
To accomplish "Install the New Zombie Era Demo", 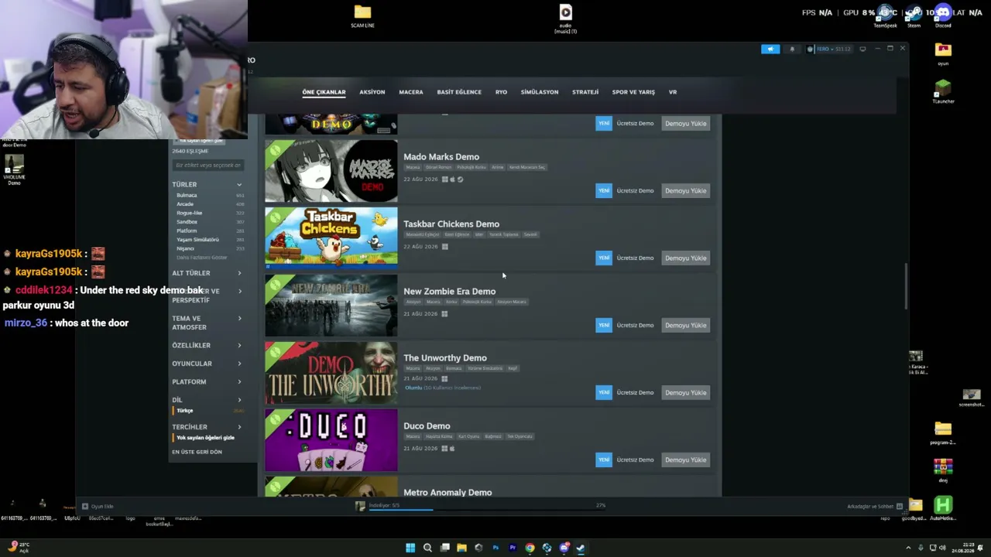I will pyautogui.click(x=686, y=326).
